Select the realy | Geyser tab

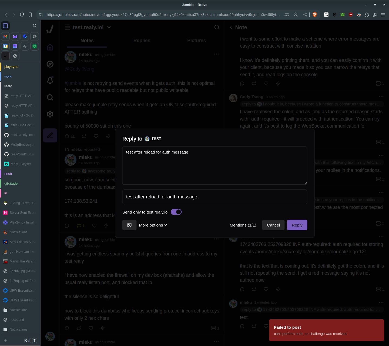tap(20, 164)
